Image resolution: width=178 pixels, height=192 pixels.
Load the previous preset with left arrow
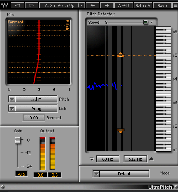[x=93, y=5]
